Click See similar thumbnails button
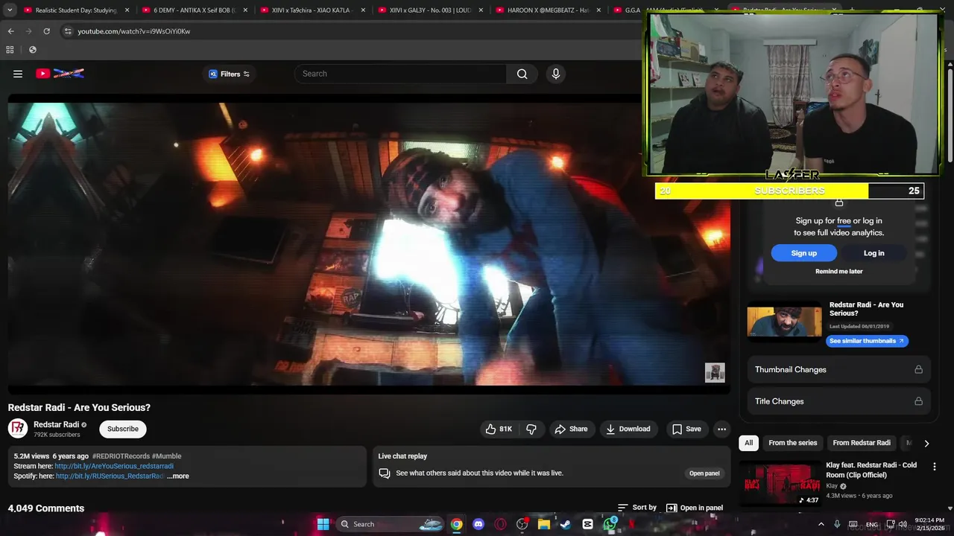This screenshot has width=954, height=536. click(x=867, y=341)
